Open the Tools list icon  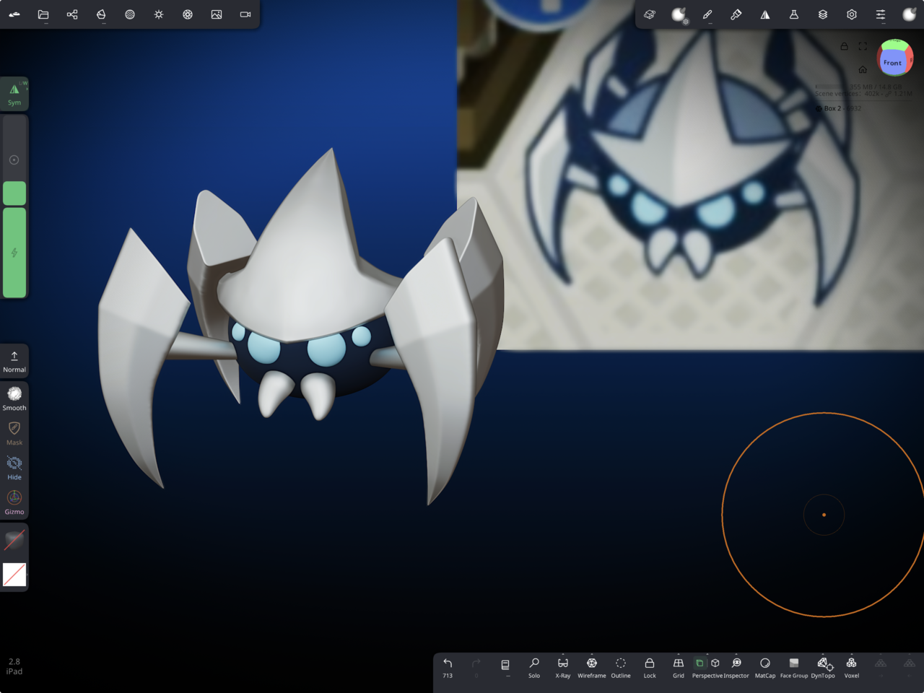(x=650, y=14)
